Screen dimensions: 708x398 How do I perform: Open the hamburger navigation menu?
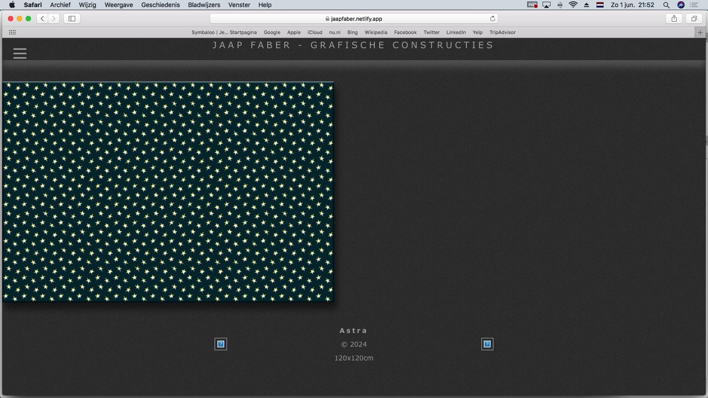click(20, 54)
